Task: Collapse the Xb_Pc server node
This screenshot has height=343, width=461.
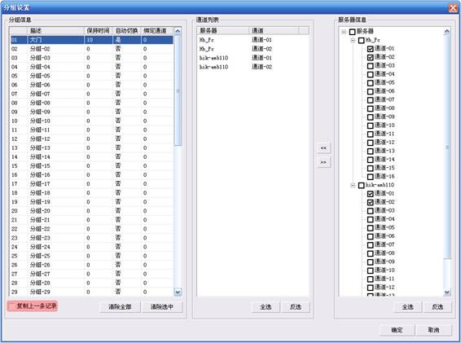Action: pyautogui.click(x=353, y=40)
